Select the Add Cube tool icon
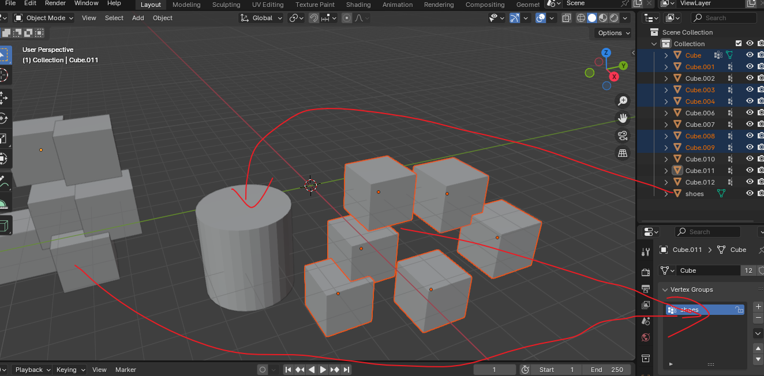The width and height of the screenshot is (764, 376). click(3, 224)
